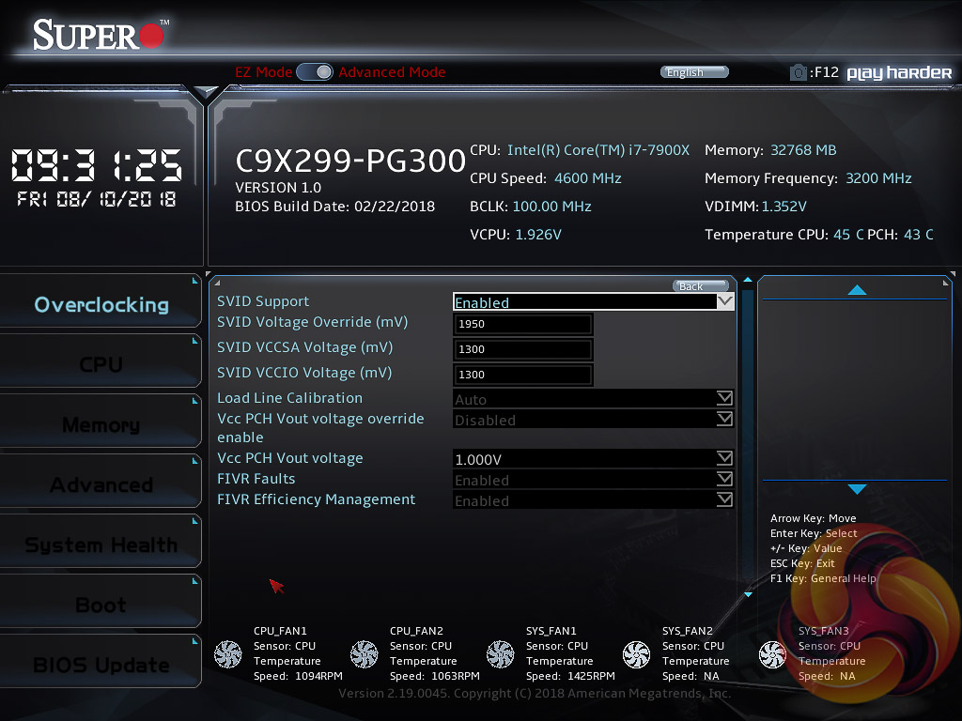The image size is (962, 721).
Task: Expand the Vcc PCH Vout voltage override dropdown
Action: click(x=594, y=420)
